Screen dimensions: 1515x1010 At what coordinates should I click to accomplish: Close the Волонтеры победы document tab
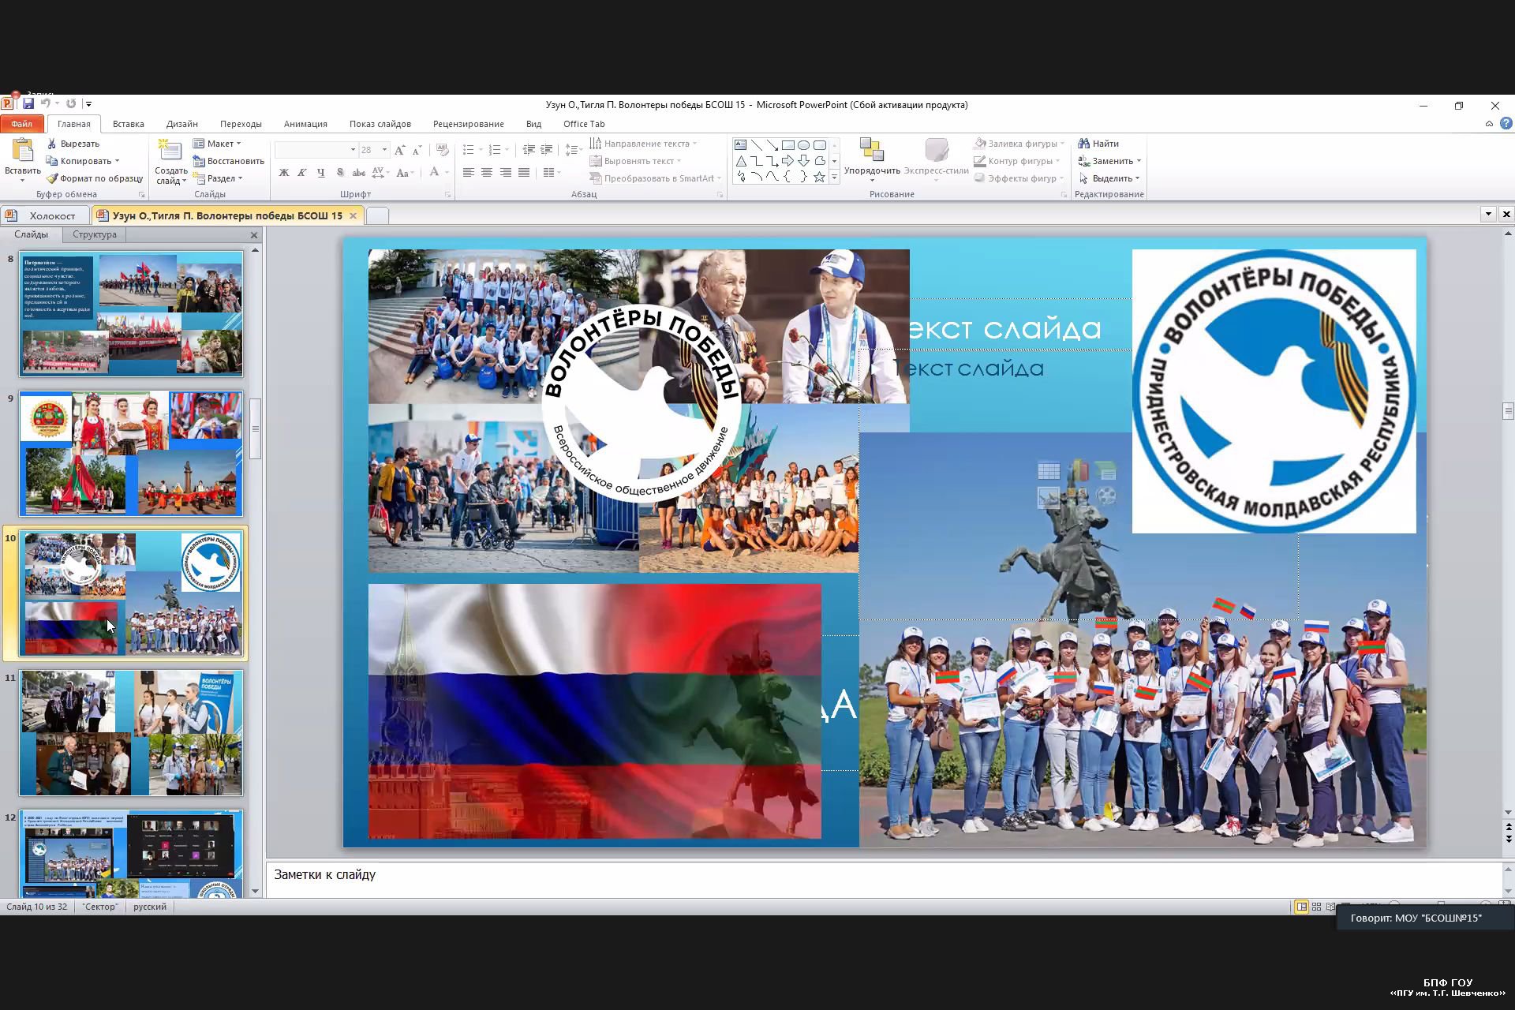click(353, 215)
